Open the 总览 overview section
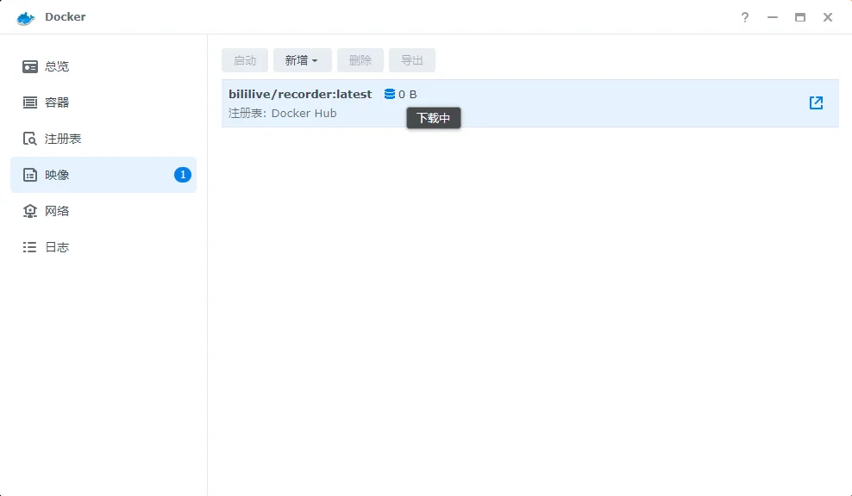 [x=103, y=66]
